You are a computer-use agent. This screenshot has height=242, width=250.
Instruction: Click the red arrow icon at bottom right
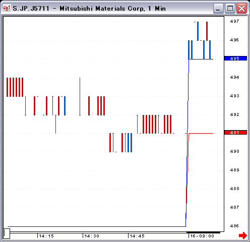[x=243, y=235]
